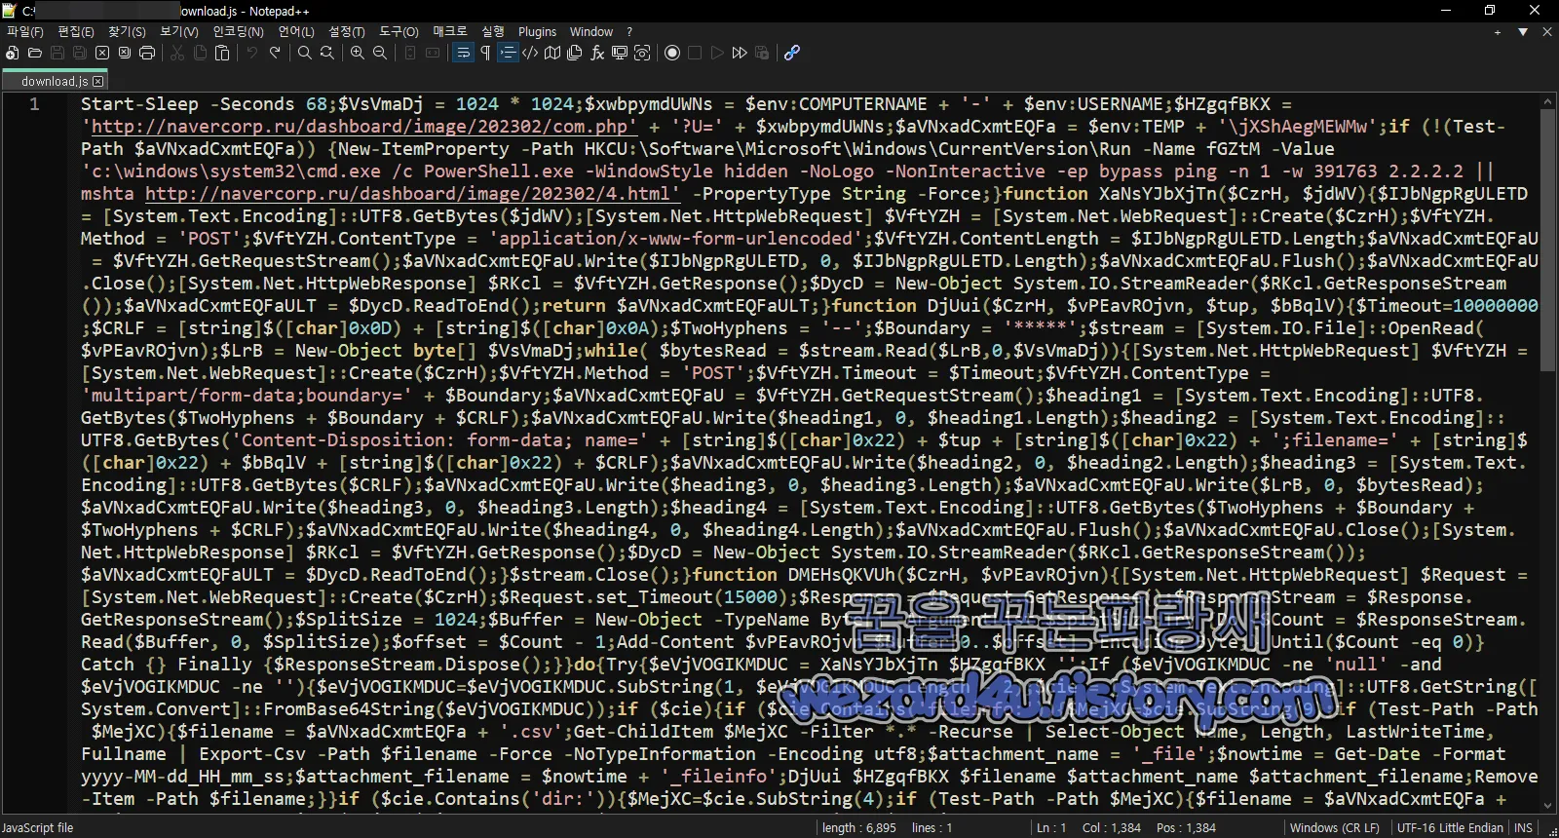Viewport: 1559px width, 838px height.
Task: Zoom in using the plus magnifier
Action: (358, 53)
